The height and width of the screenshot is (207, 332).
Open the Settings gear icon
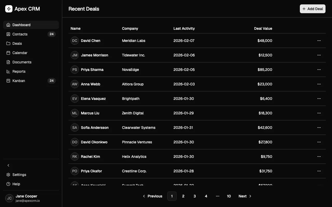tap(8, 175)
